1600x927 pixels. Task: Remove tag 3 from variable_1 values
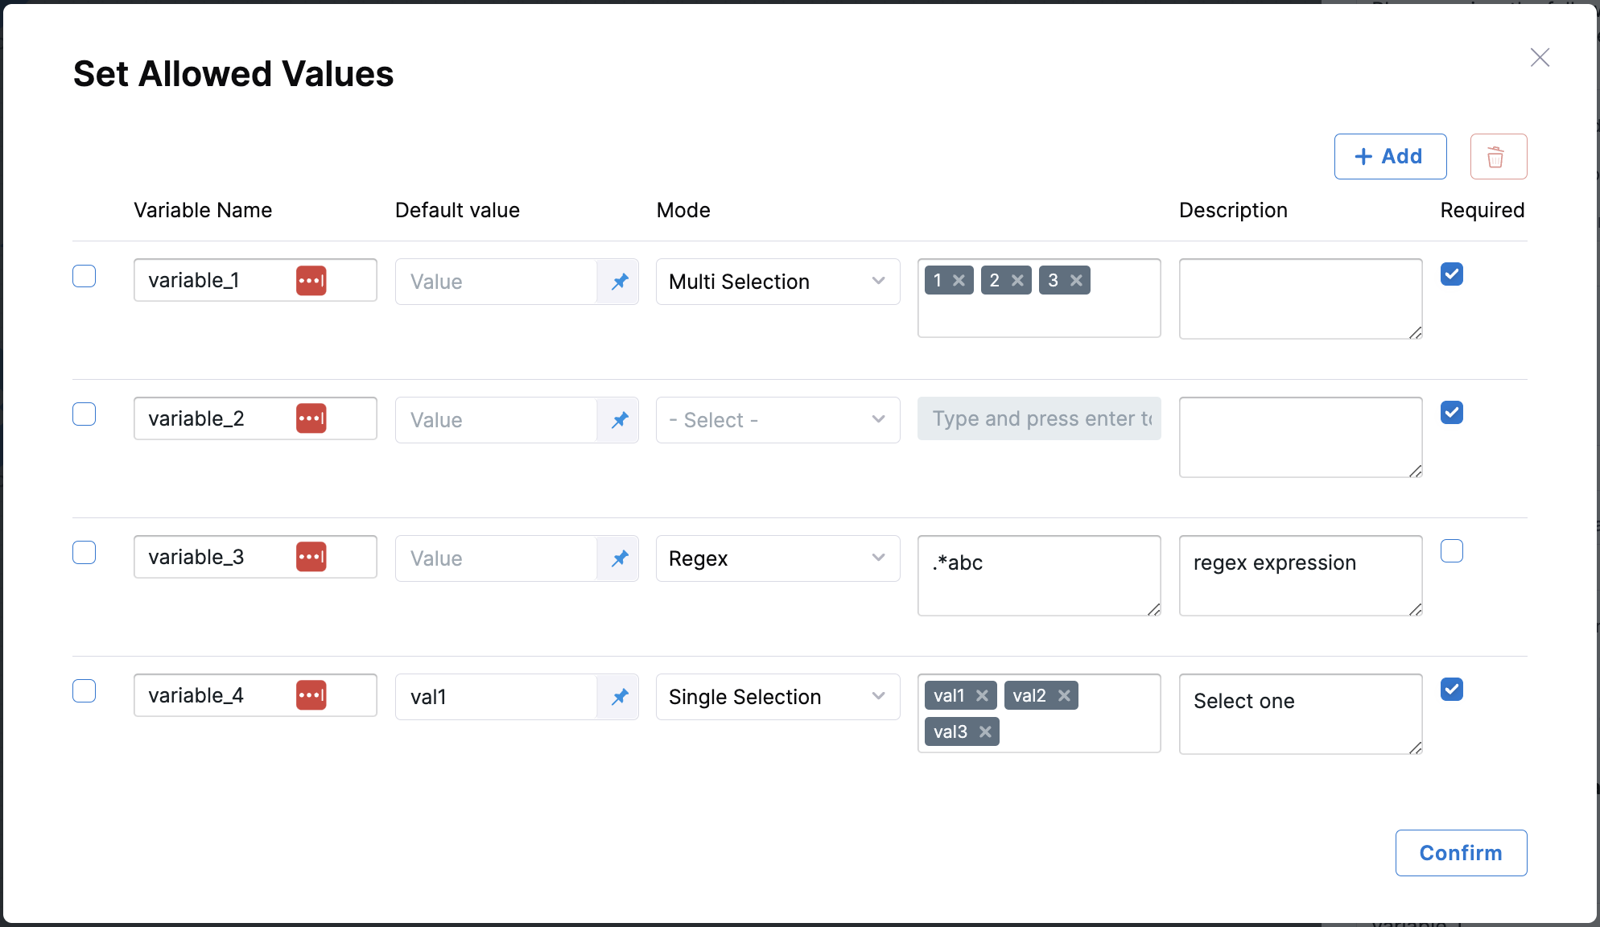point(1076,280)
